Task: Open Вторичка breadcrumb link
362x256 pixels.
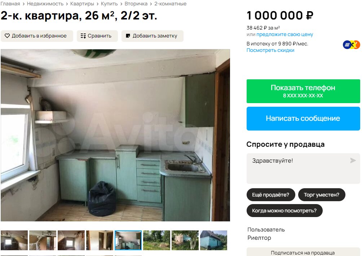Action: pos(136,4)
